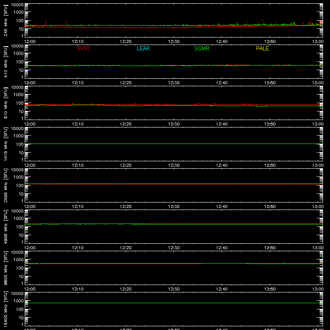Click 12:20 time label under 8800 MHz plot

[126, 289]
